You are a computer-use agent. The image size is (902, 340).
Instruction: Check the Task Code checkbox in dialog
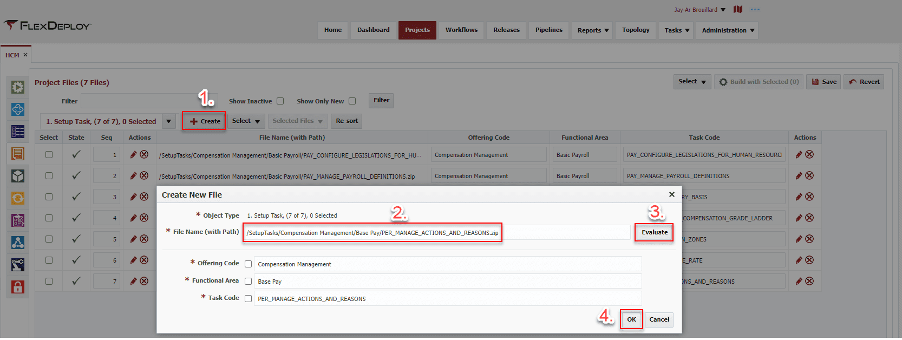coord(249,299)
